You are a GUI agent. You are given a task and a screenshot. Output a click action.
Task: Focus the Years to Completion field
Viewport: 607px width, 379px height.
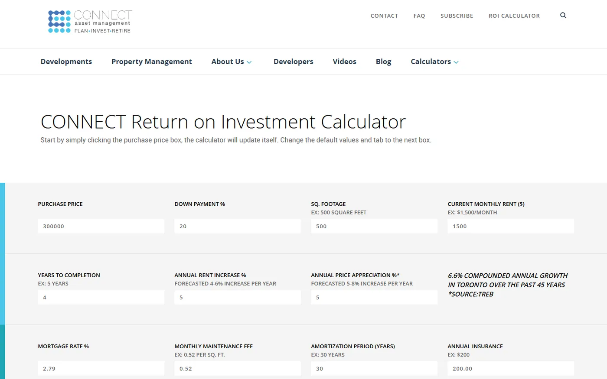[101, 297]
